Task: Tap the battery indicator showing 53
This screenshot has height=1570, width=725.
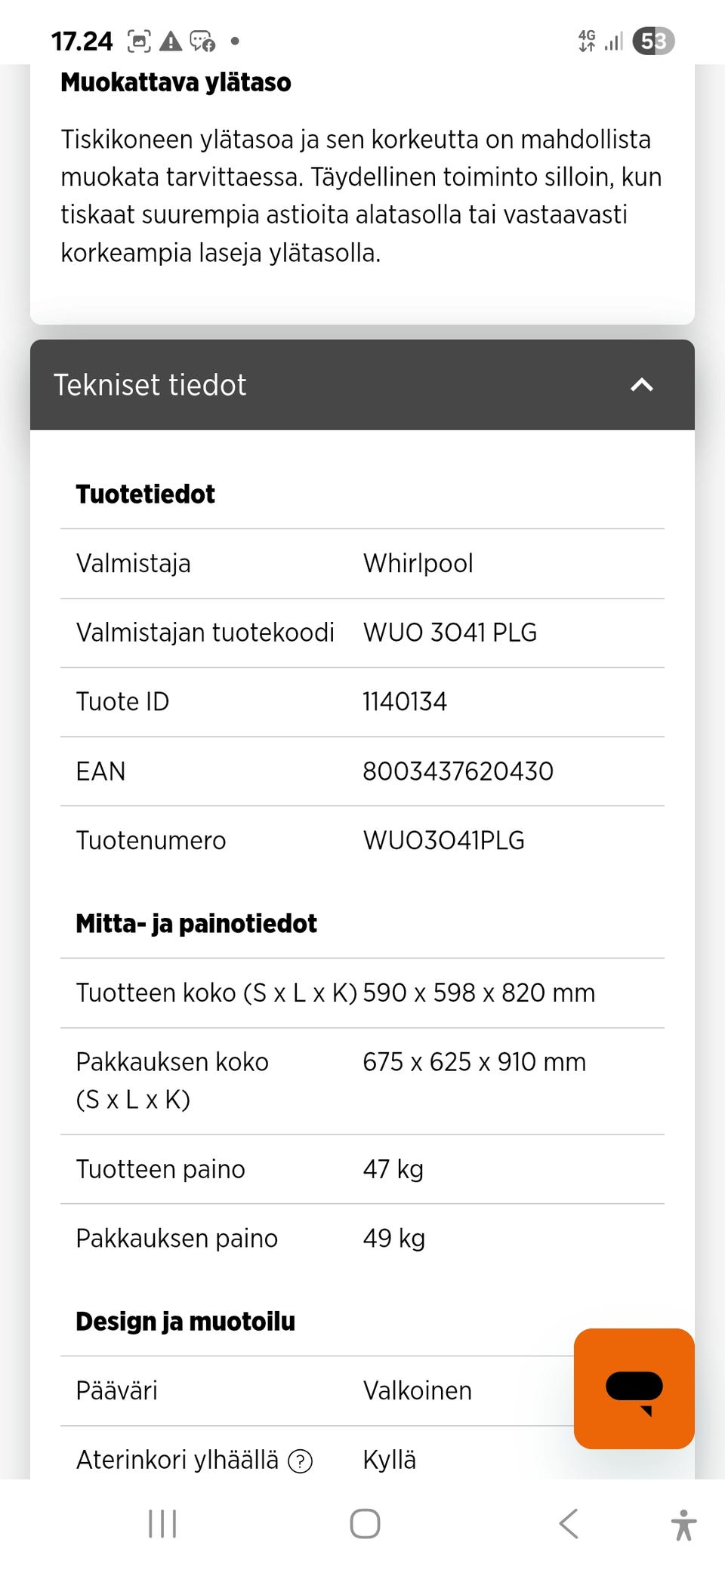Action: tap(653, 41)
